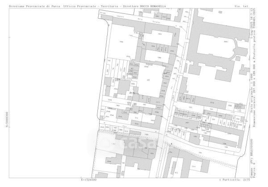Click the large parcel numbered 1906
The width and height of the screenshot is (268, 187).
tap(121, 42)
